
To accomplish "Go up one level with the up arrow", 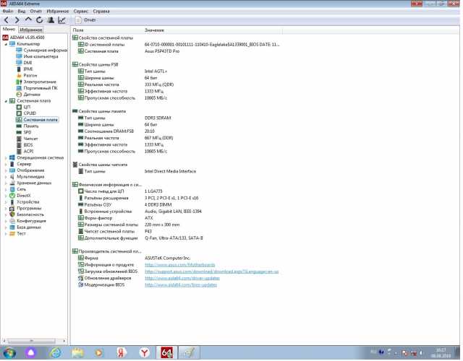I will click(28, 19).
